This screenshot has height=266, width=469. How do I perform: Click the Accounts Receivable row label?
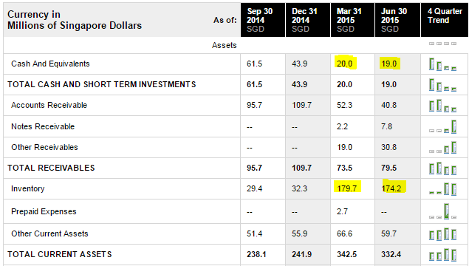click(49, 105)
